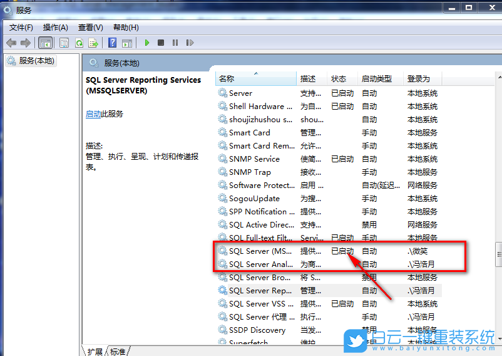Click gear icon of SogouUpdate row
The image size is (502, 356).
pyautogui.click(x=222, y=197)
